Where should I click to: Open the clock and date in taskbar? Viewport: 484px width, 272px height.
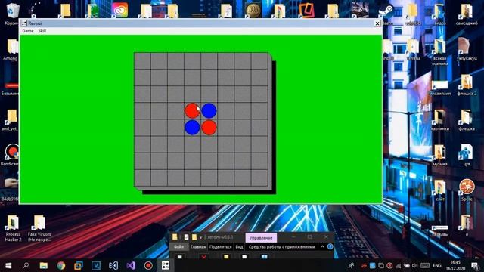455,265
